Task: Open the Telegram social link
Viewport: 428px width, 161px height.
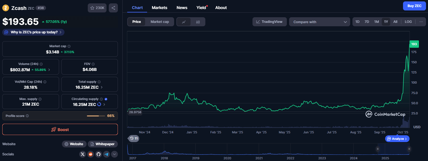Action: coord(107,154)
